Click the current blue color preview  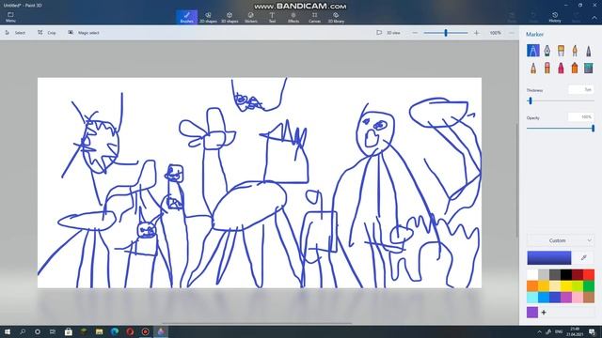[549, 258]
